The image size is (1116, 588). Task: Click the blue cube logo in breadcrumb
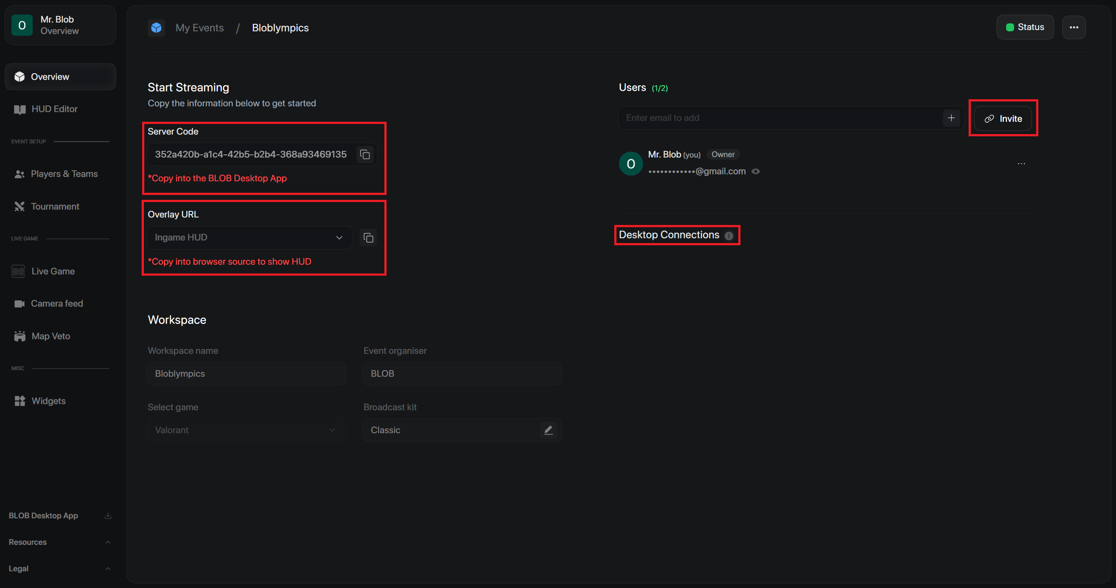(x=156, y=28)
